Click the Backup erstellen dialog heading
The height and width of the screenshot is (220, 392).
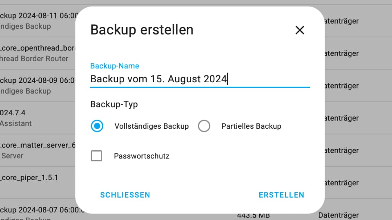pyautogui.click(x=142, y=30)
